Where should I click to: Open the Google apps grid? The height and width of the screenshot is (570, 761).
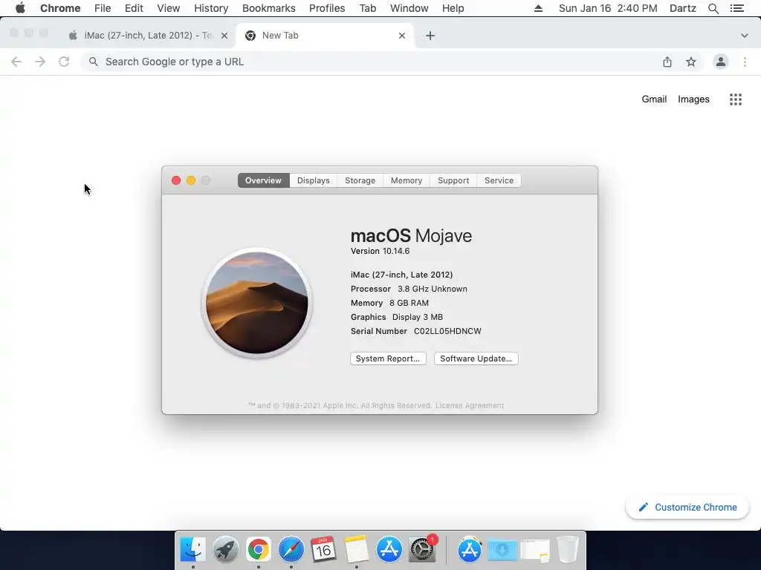click(735, 99)
